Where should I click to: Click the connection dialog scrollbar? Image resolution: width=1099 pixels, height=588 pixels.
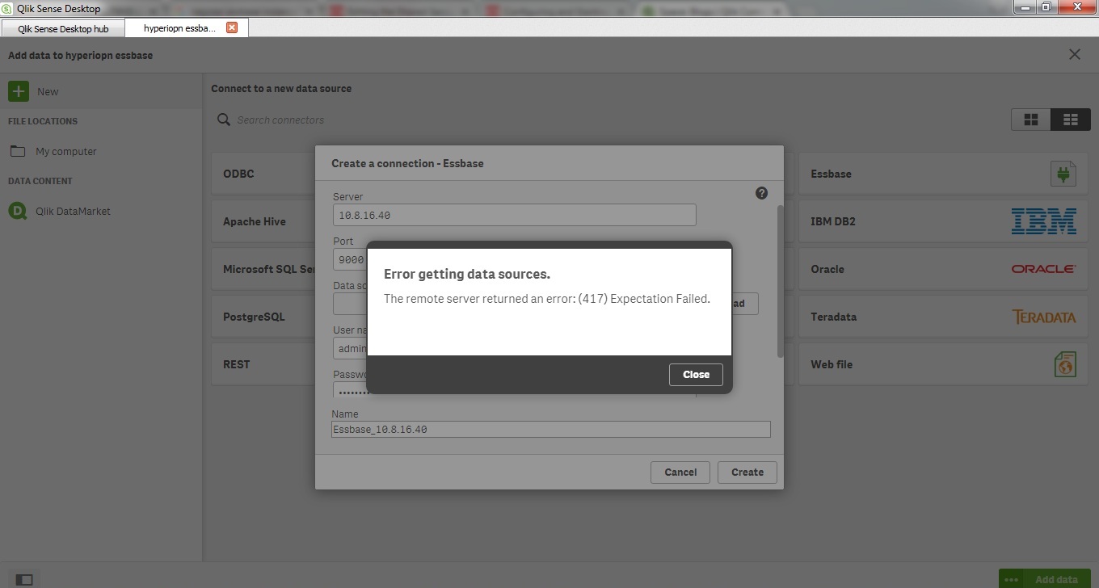point(780,280)
